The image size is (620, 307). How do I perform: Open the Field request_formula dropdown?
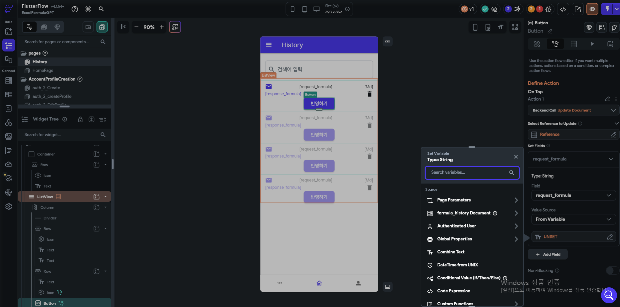point(573,195)
